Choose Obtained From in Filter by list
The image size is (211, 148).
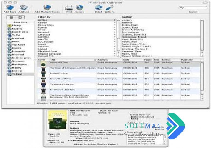[x=77, y=51]
